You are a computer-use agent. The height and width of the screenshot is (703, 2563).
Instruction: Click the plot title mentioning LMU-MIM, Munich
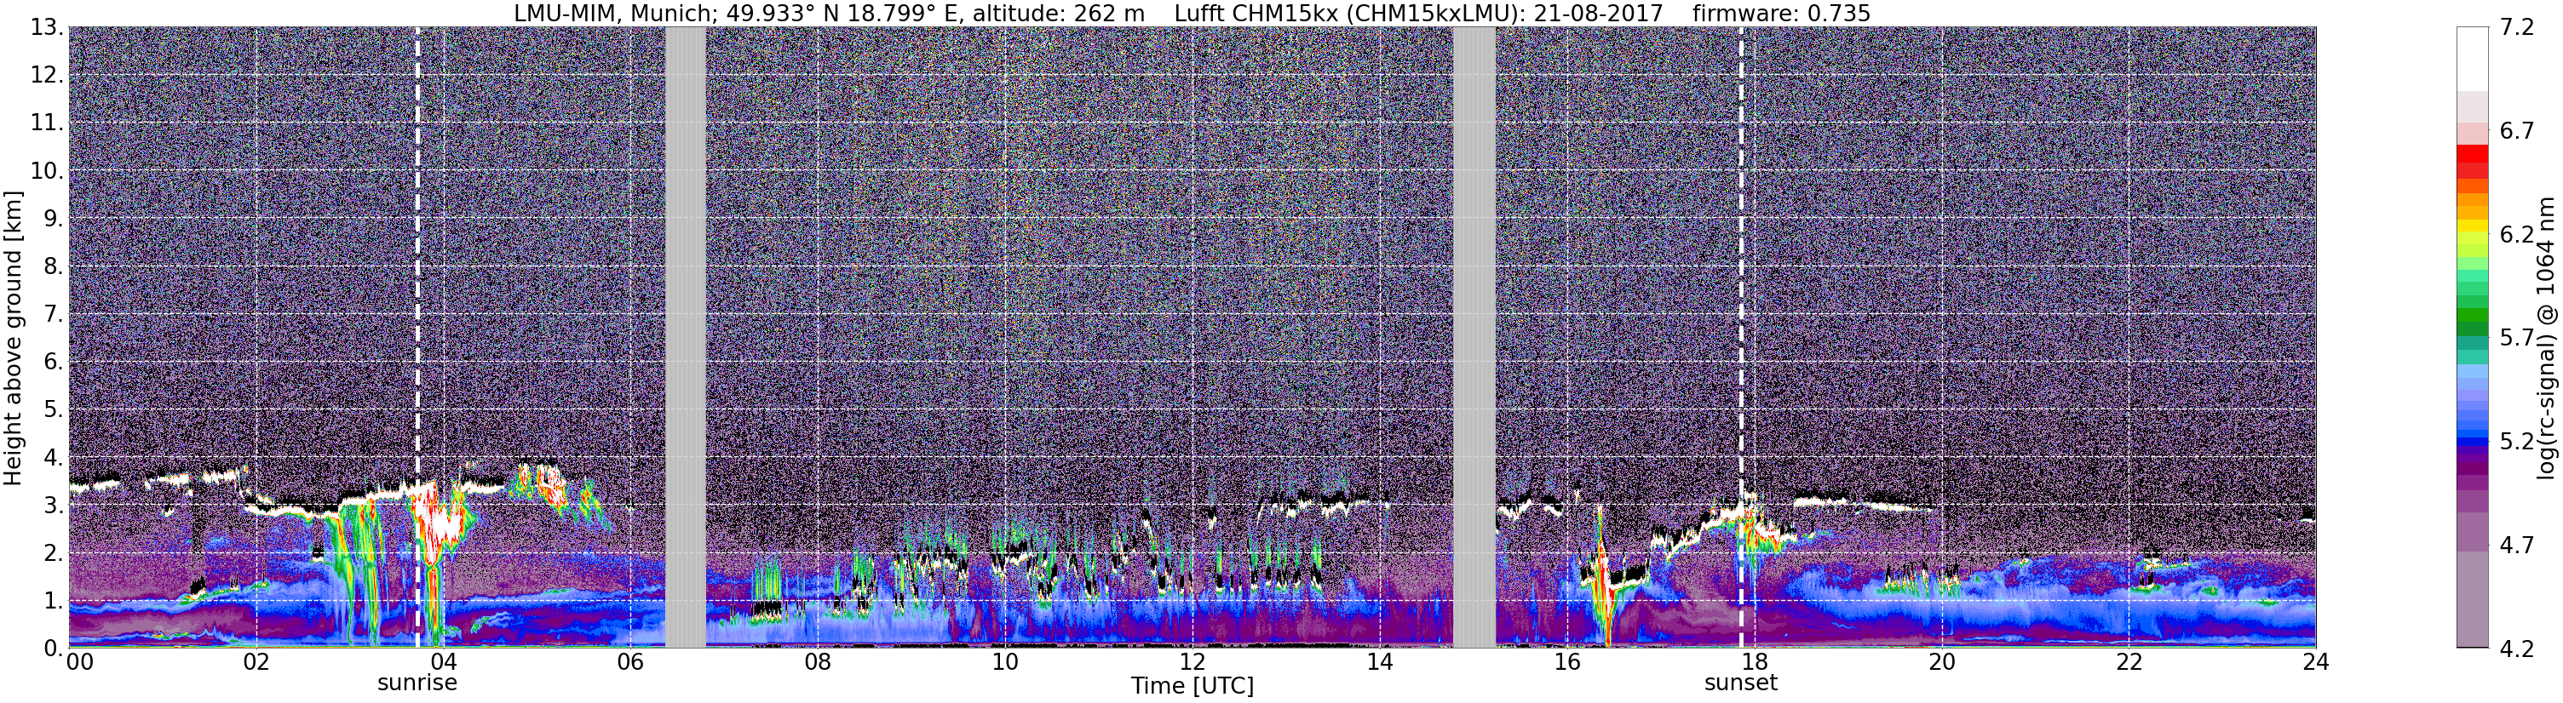[1192, 13]
